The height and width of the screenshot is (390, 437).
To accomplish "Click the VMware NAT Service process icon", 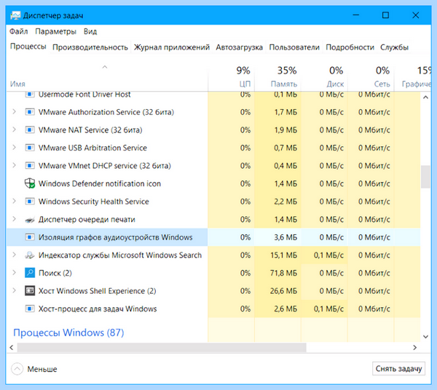I will (x=30, y=130).
